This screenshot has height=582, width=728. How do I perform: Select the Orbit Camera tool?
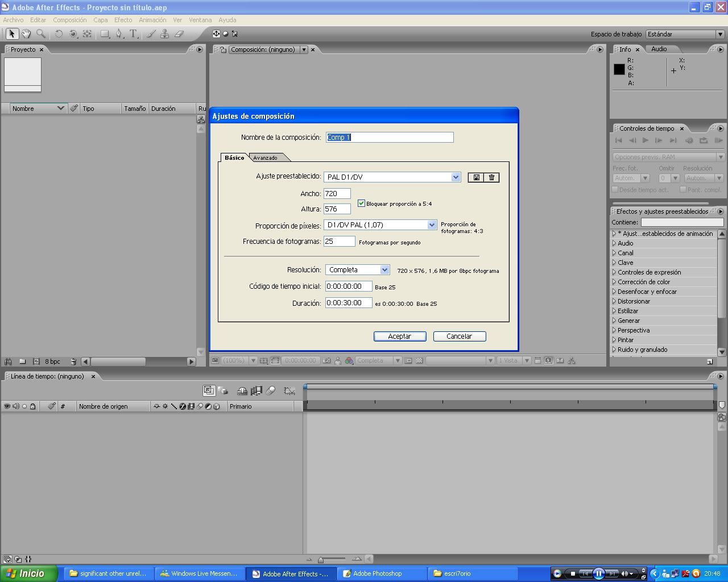[x=73, y=34]
